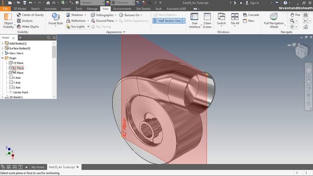Screen dimensions: 313x176
Task: Switch to the Manage tab
Action: (92, 9)
